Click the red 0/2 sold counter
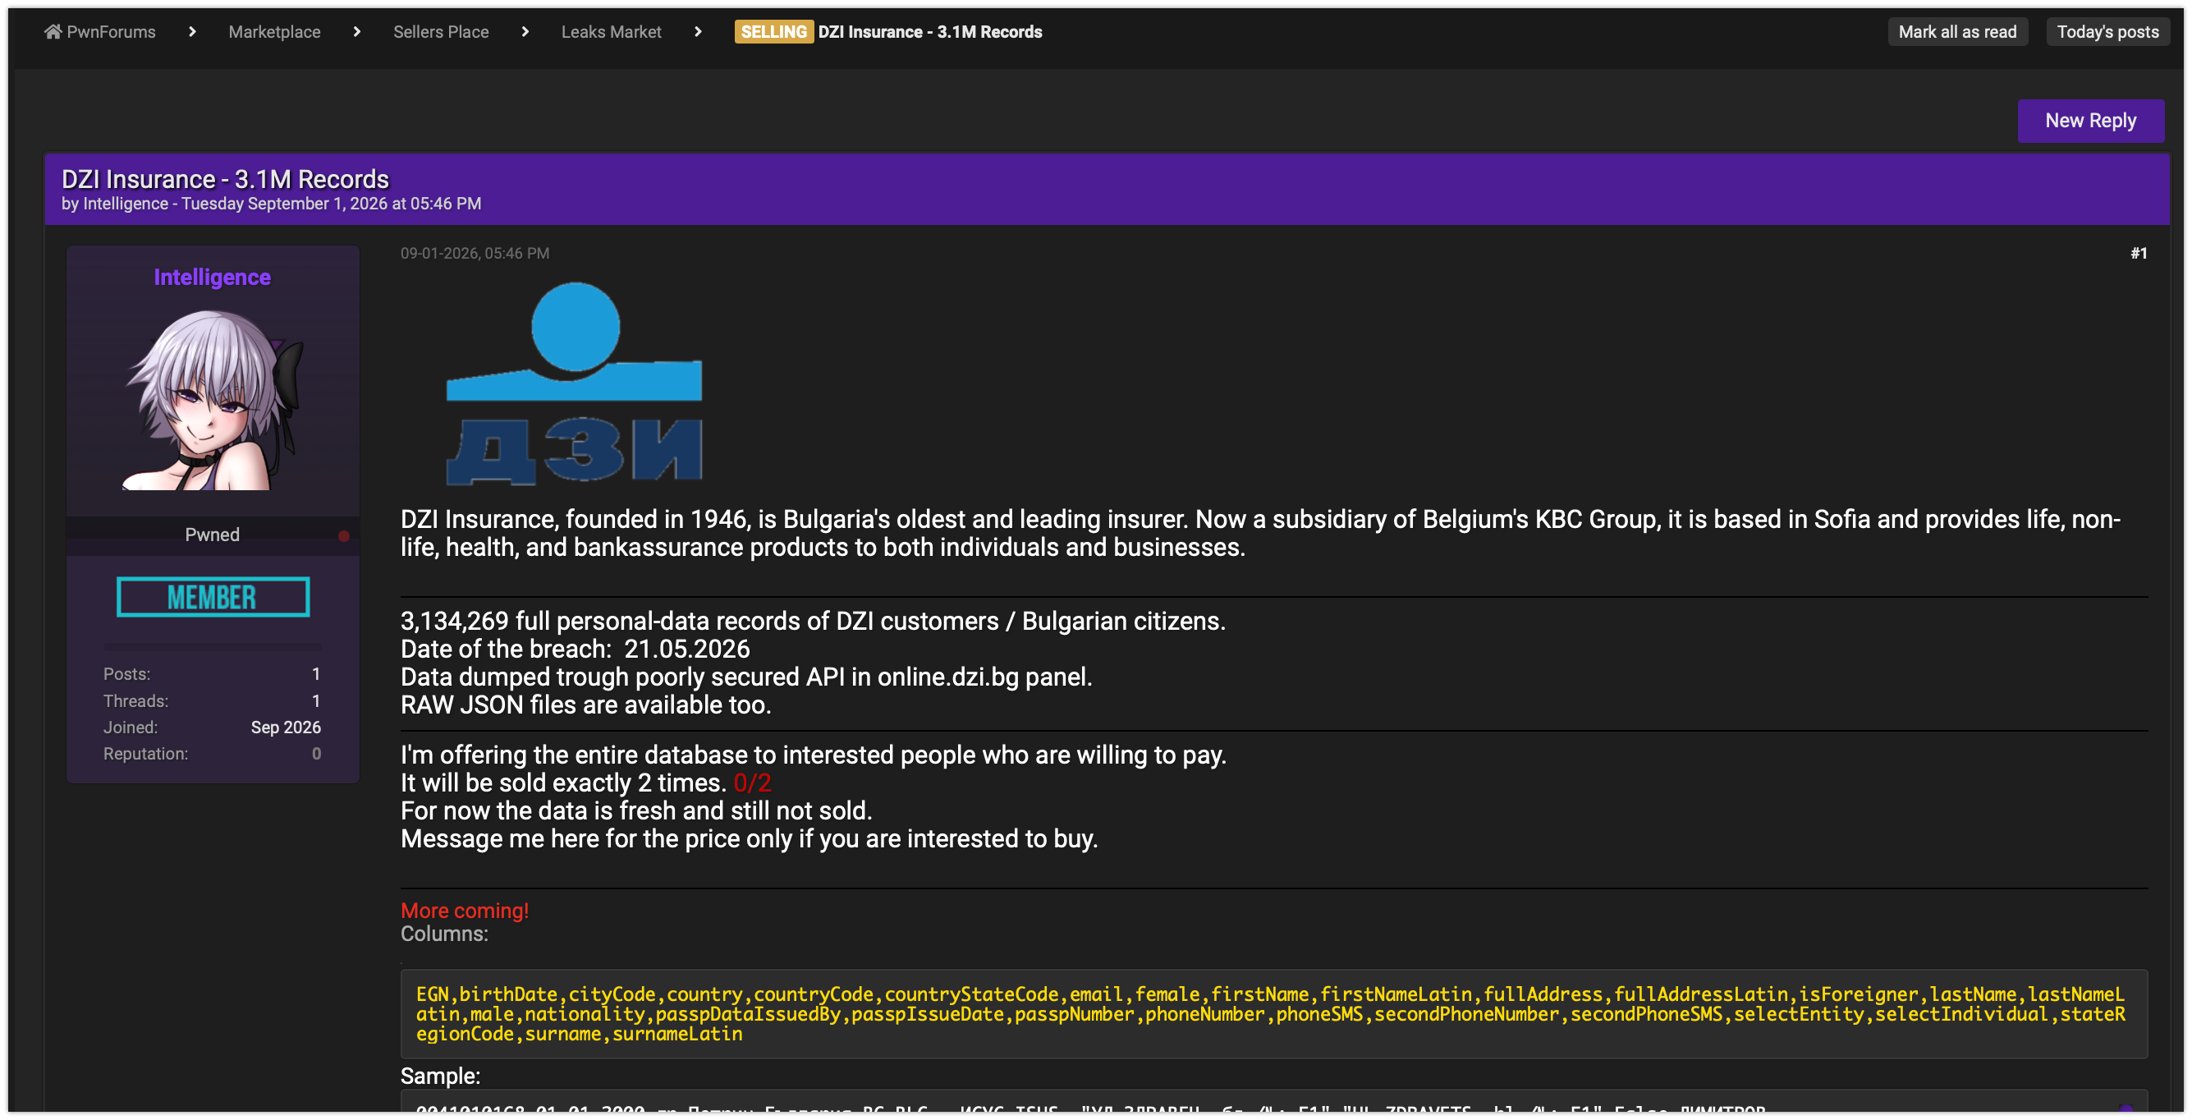The height and width of the screenshot is (1120, 2192). [x=752, y=783]
